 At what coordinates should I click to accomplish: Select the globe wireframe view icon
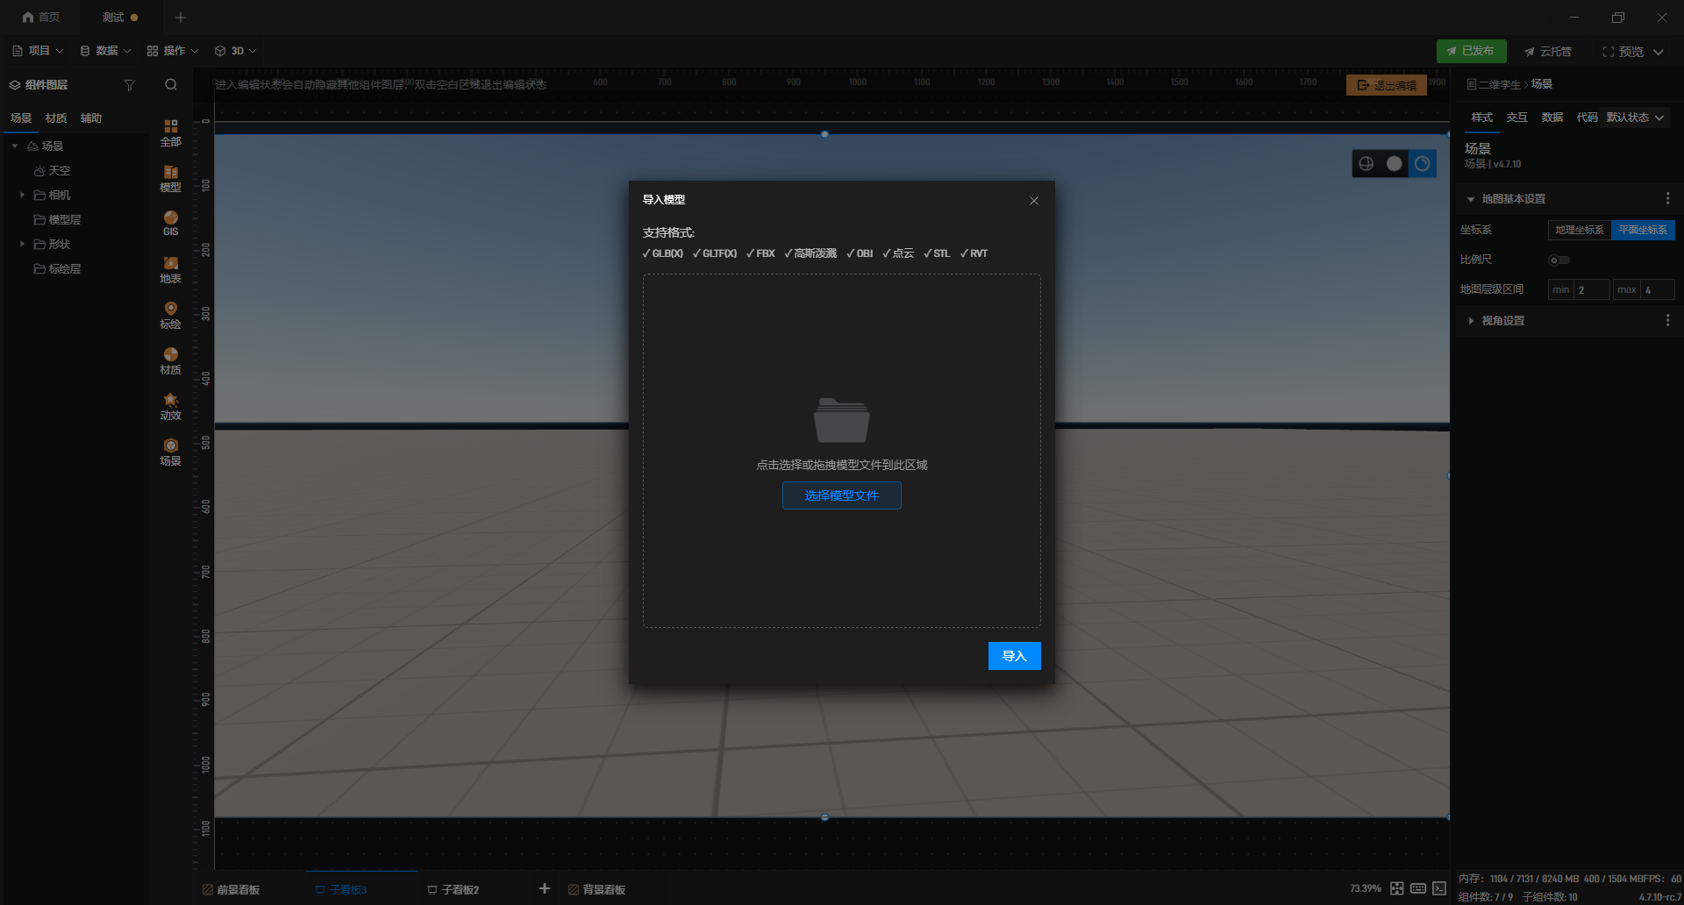[1366, 163]
